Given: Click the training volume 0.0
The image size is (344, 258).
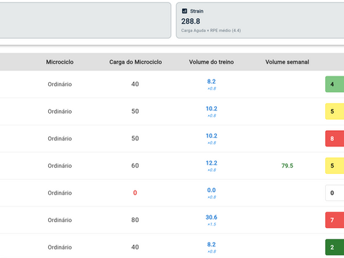Looking at the screenshot, I should click(211, 190).
